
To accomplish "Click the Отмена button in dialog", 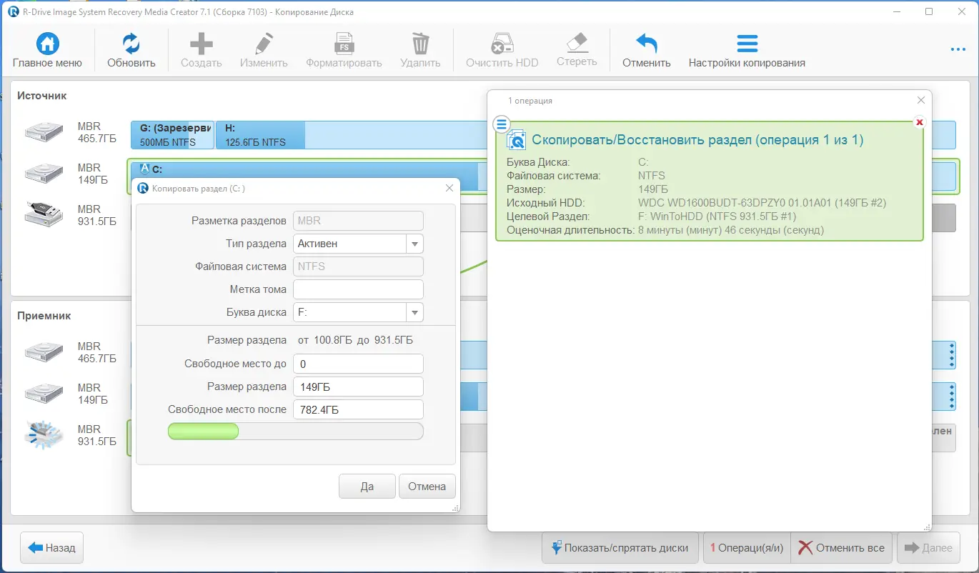I will click(427, 487).
